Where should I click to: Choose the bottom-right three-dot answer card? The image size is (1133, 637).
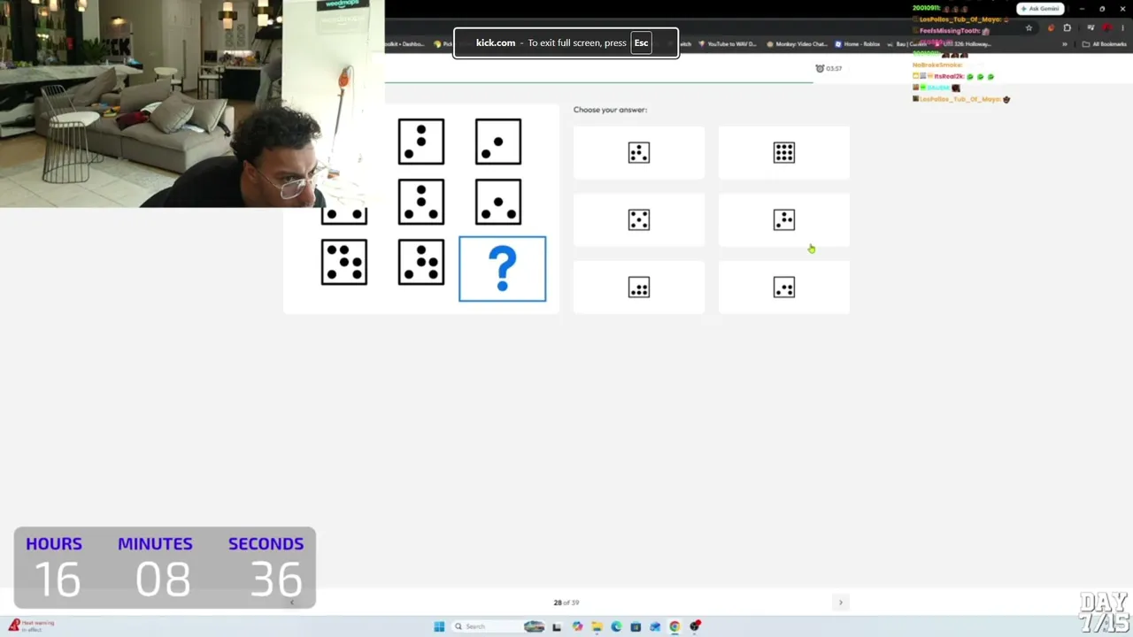coord(783,288)
